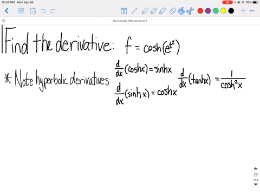The height and width of the screenshot is (195, 260).
Task: Select the second pen tool
Action: (x=153, y=11)
